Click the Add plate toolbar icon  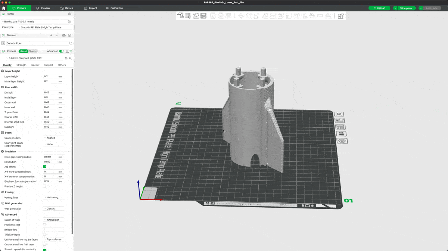(188, 16)
